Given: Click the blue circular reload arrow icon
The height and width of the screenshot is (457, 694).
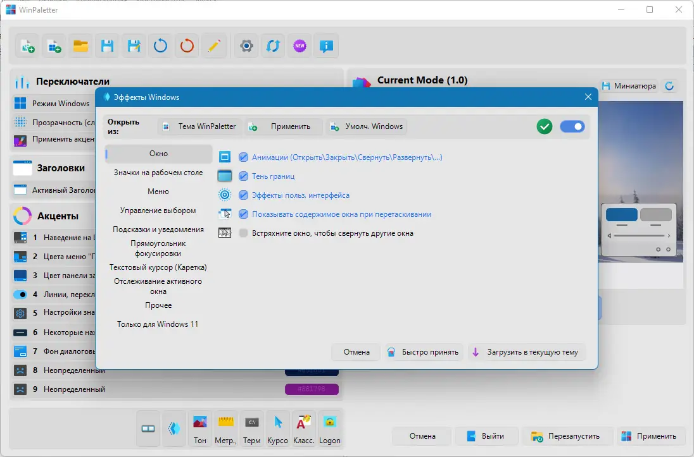Looking at the screenshot, I should 160,46.
